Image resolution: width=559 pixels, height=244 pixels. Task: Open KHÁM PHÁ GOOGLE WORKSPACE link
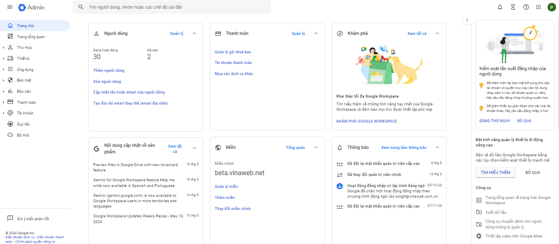[x=366, y=121]
